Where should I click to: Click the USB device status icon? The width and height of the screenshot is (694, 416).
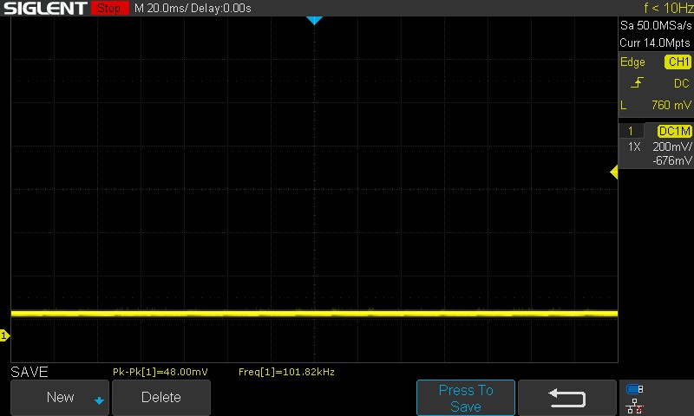click(x=635, y=389)
